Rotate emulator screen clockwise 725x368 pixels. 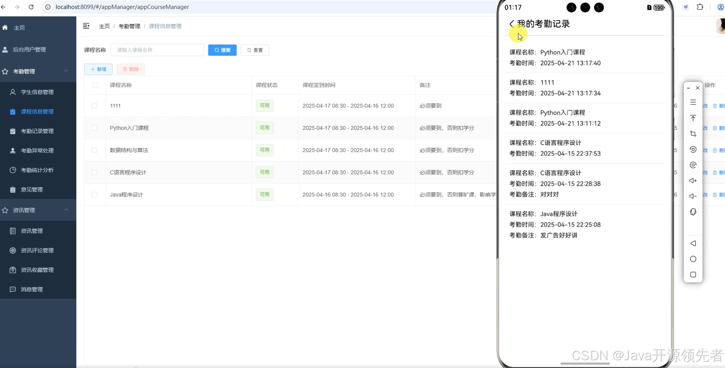coord(693,165)
